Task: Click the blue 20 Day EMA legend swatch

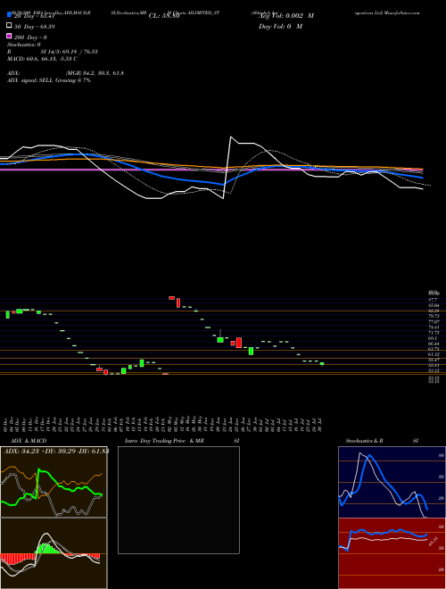Action: pos(9,15)
